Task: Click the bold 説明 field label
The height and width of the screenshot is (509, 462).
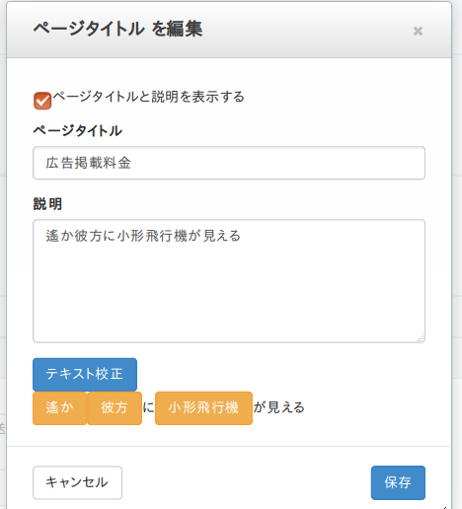Action: coord(47,204)
